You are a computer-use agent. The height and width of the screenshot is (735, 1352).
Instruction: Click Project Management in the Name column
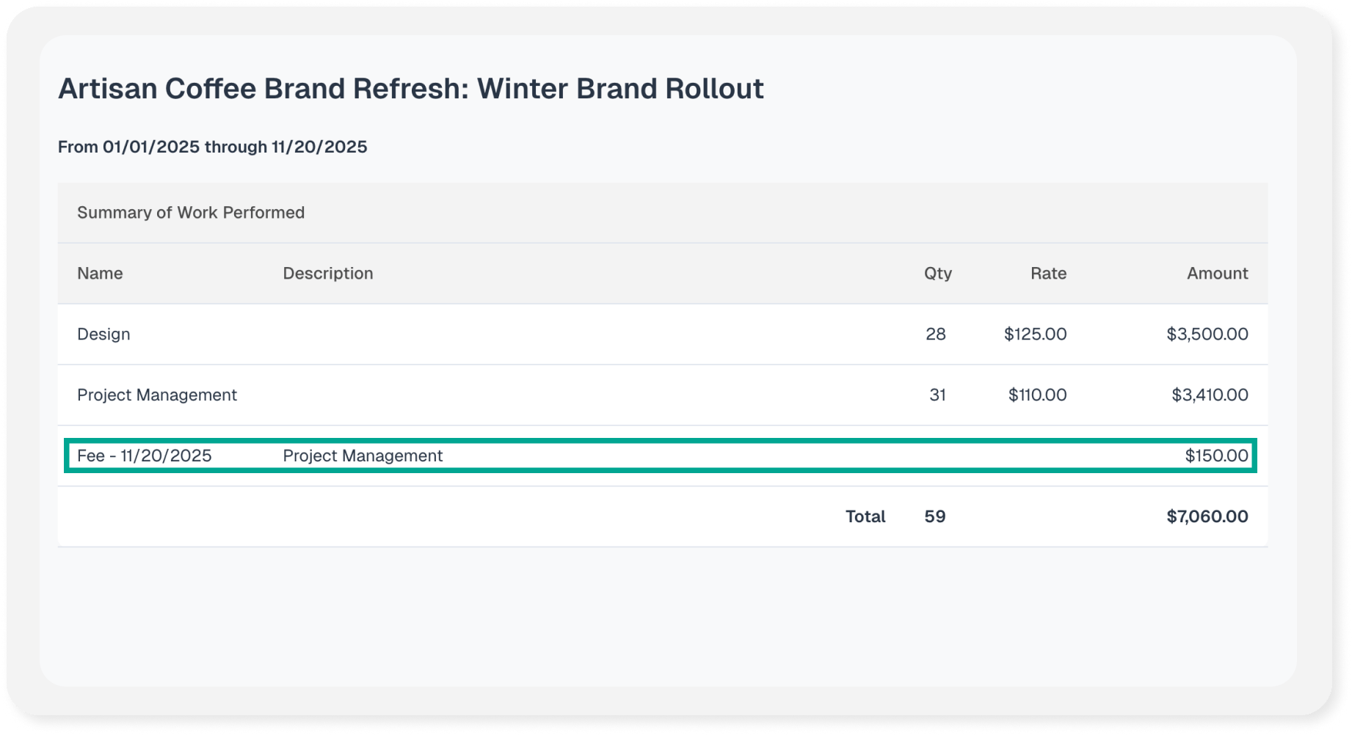pyautogui.click(x=157, y=395)
